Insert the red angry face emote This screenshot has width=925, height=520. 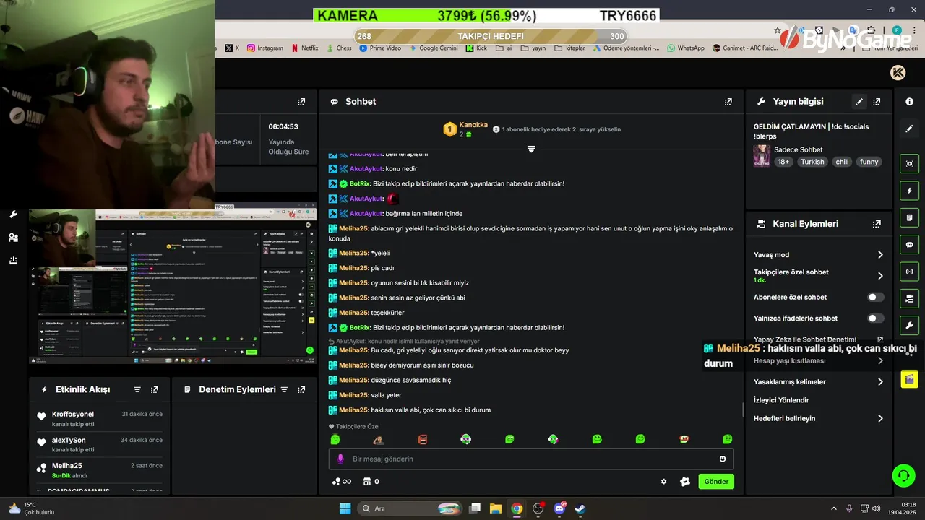tap(423, 439)
